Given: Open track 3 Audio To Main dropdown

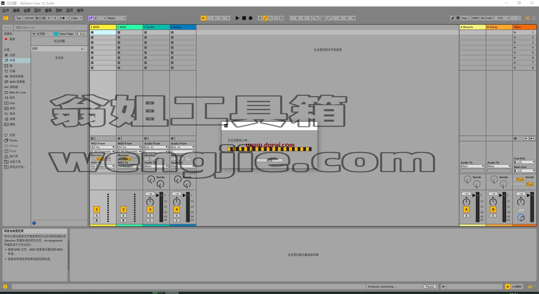Looking at the screenshot, I should [156, 166].
